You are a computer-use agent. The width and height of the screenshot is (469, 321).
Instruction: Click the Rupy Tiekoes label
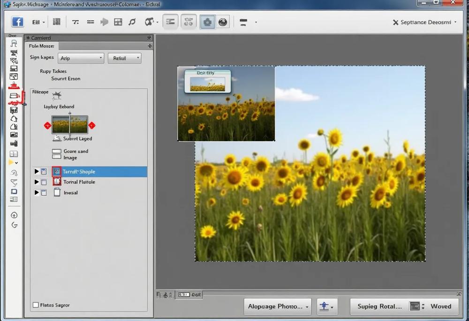[53, 71]
